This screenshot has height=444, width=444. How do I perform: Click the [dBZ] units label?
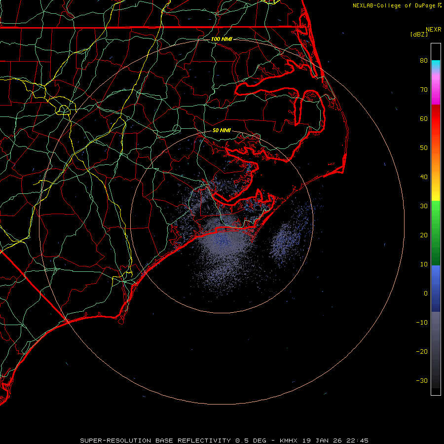coord(419,35)
